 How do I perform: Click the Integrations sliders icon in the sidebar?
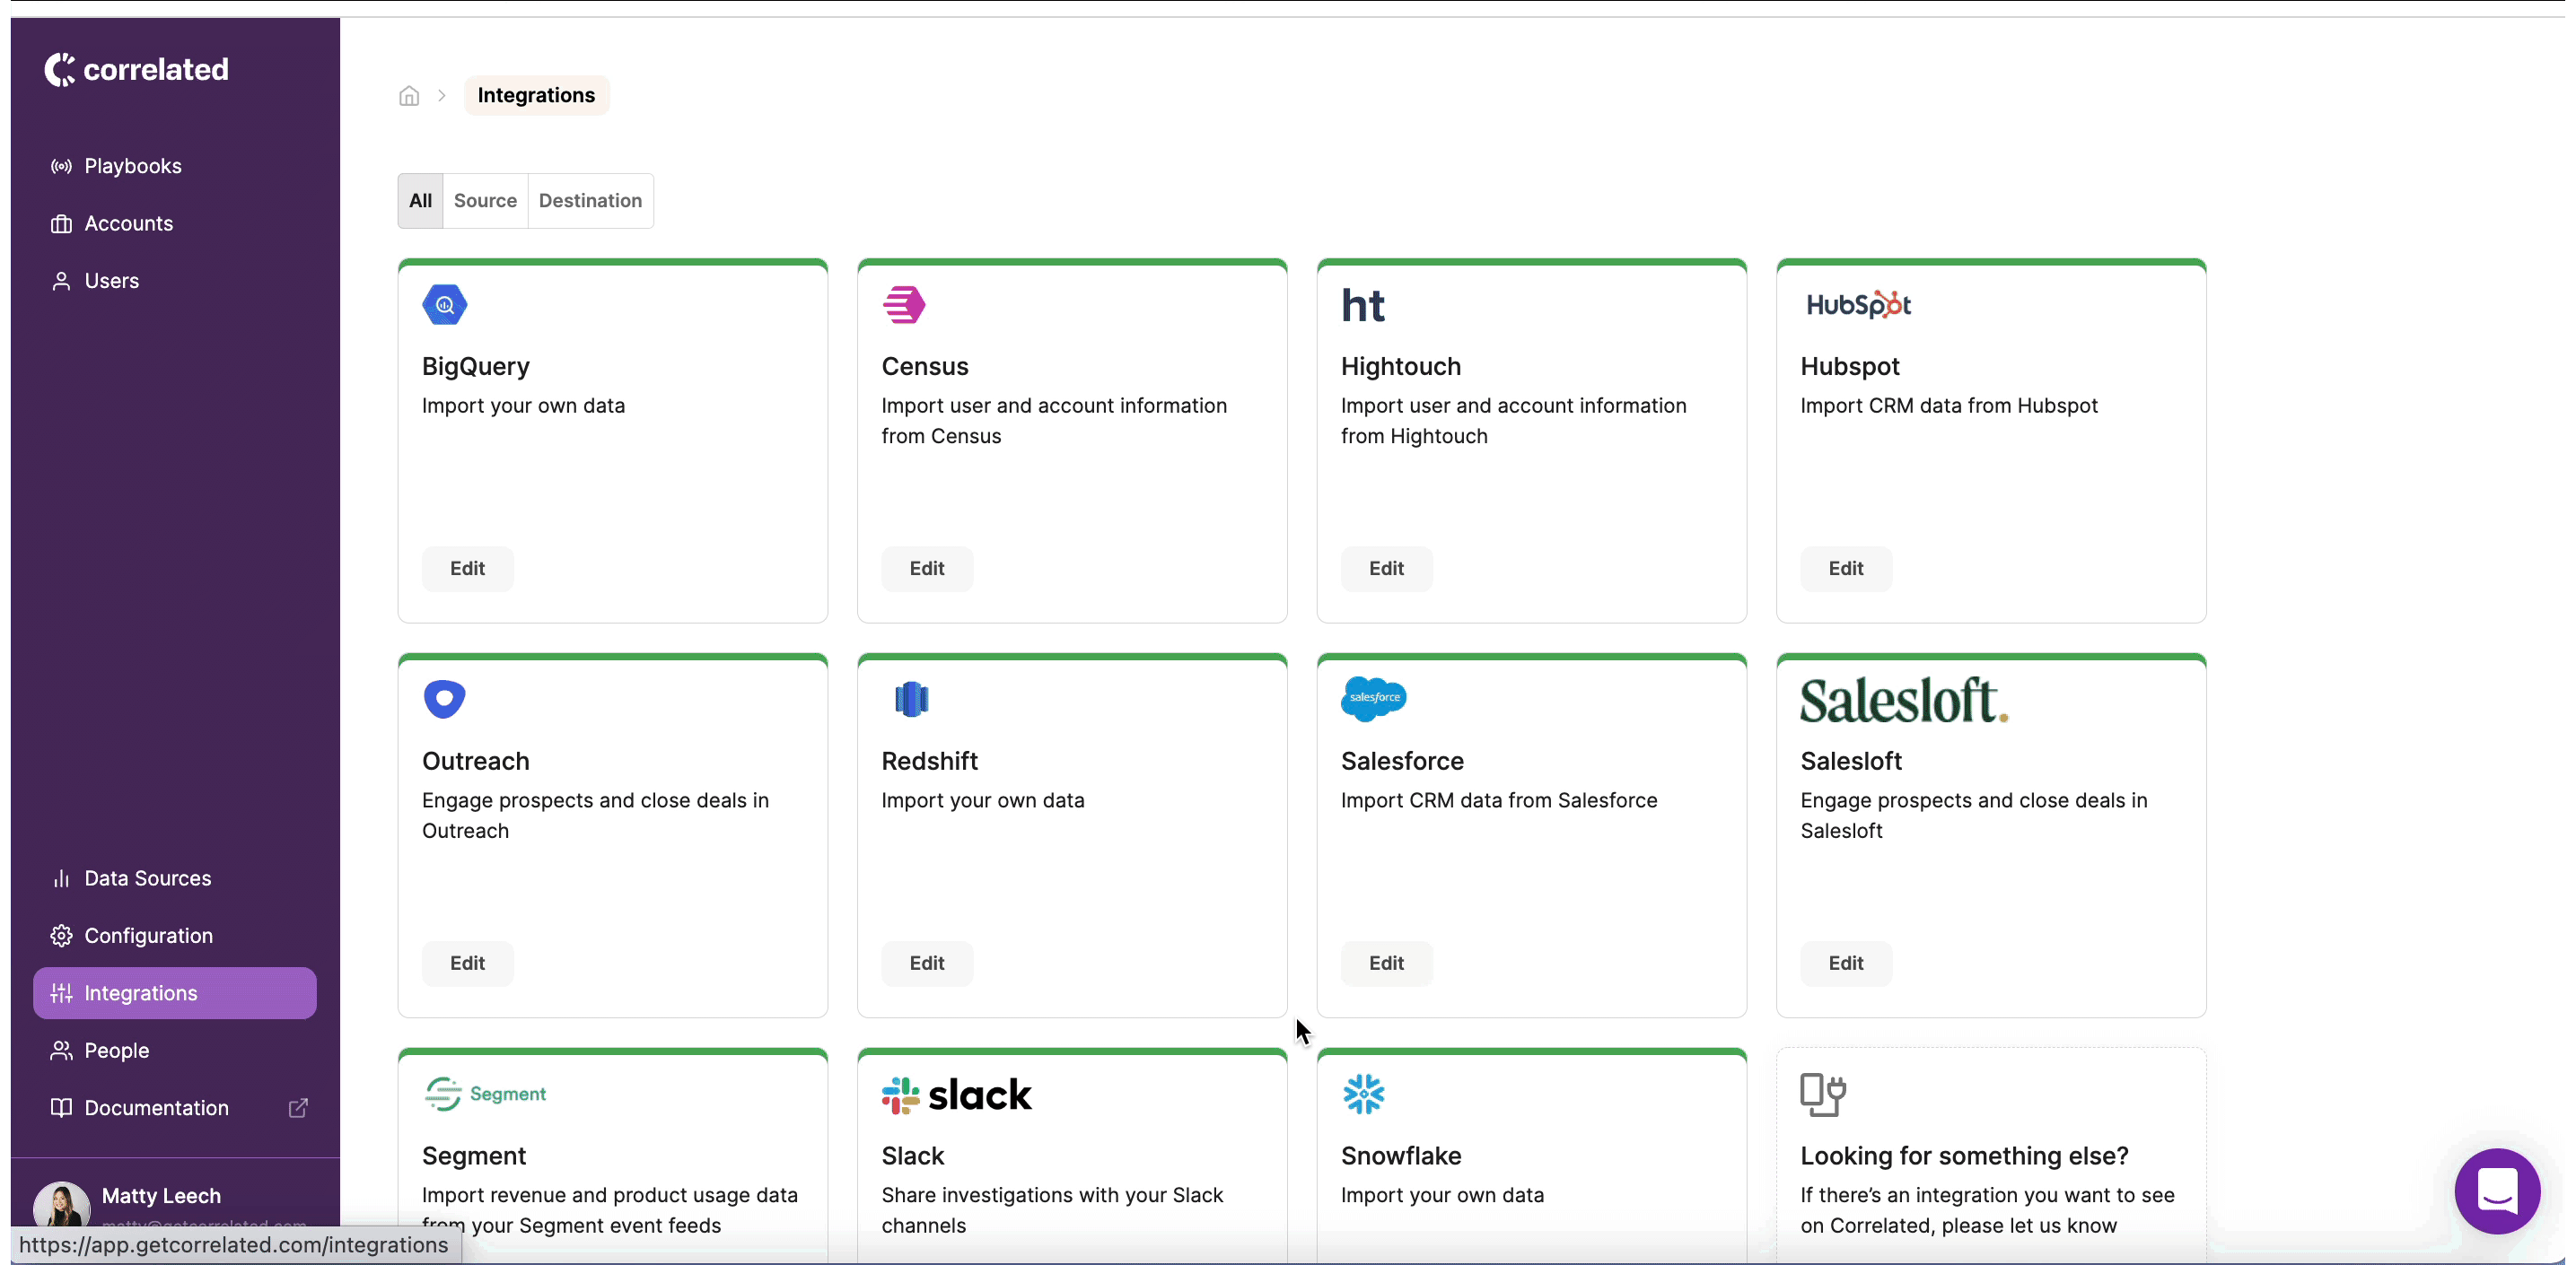pyautogui.click(x=61, y=993)
